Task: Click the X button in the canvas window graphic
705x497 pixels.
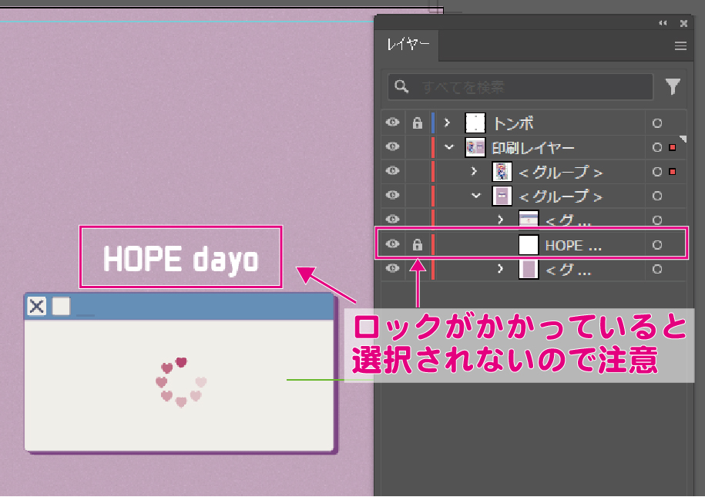Action: (36, 307)
